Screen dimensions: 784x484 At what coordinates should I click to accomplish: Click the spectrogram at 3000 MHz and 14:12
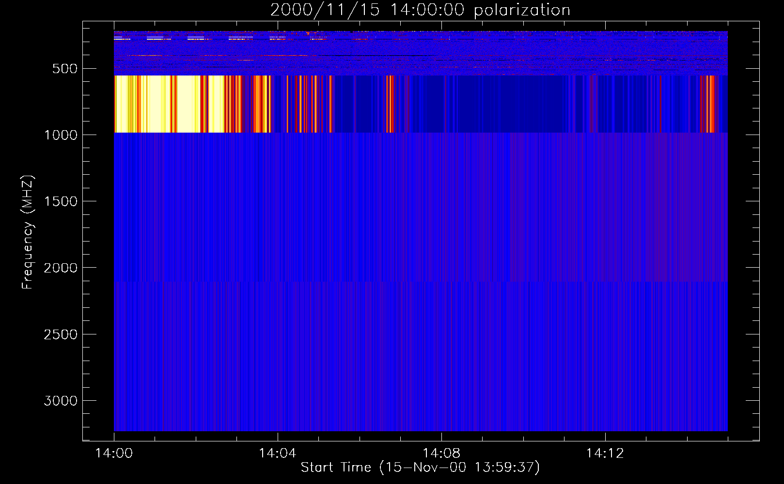[605, 400]
